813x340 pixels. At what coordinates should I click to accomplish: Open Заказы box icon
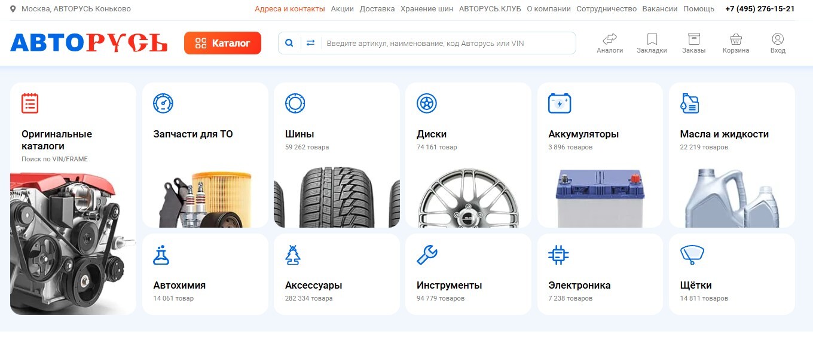693,39
